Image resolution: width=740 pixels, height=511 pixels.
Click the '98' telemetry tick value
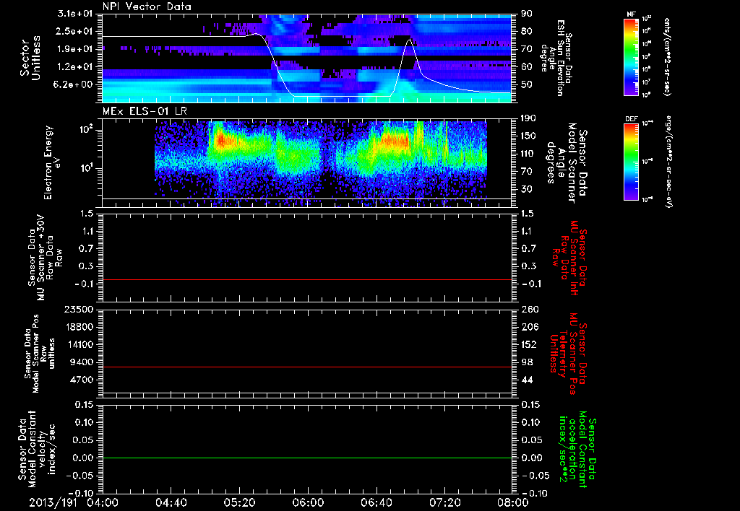(526, 362)
